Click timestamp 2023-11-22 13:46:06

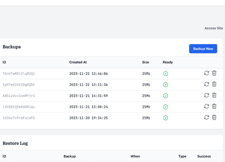click(89, 74)
